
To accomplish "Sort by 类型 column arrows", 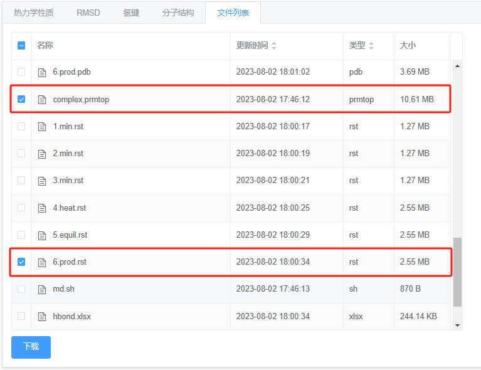I will [371, 46].
